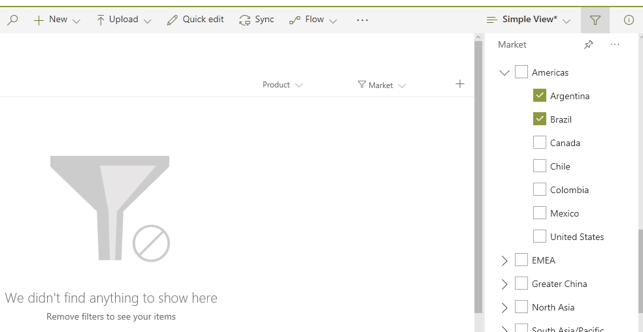
Task: Collapse the Americas group
Action: click(x=504, y=72)
